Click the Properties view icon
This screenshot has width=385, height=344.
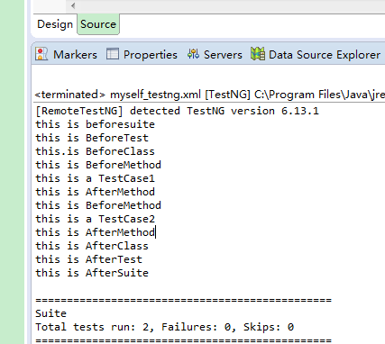point(113,54)
